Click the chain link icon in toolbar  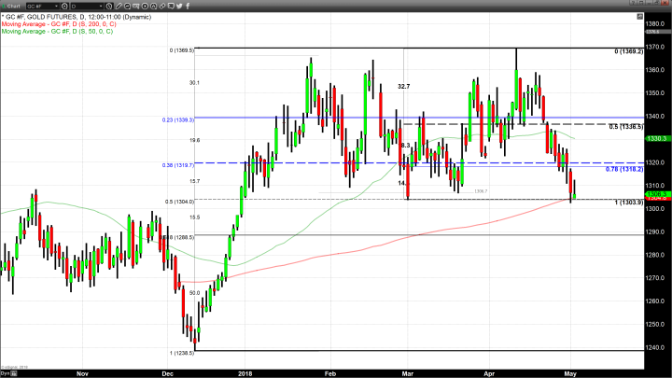162,7
